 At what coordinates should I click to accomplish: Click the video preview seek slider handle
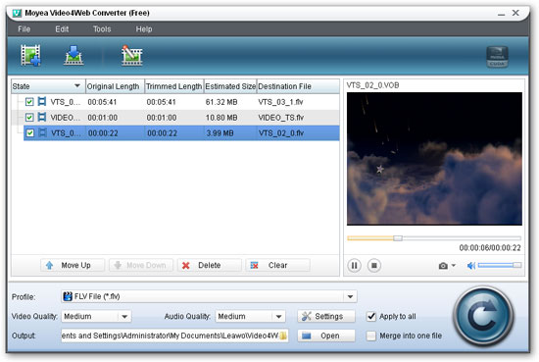click(397, 238)
